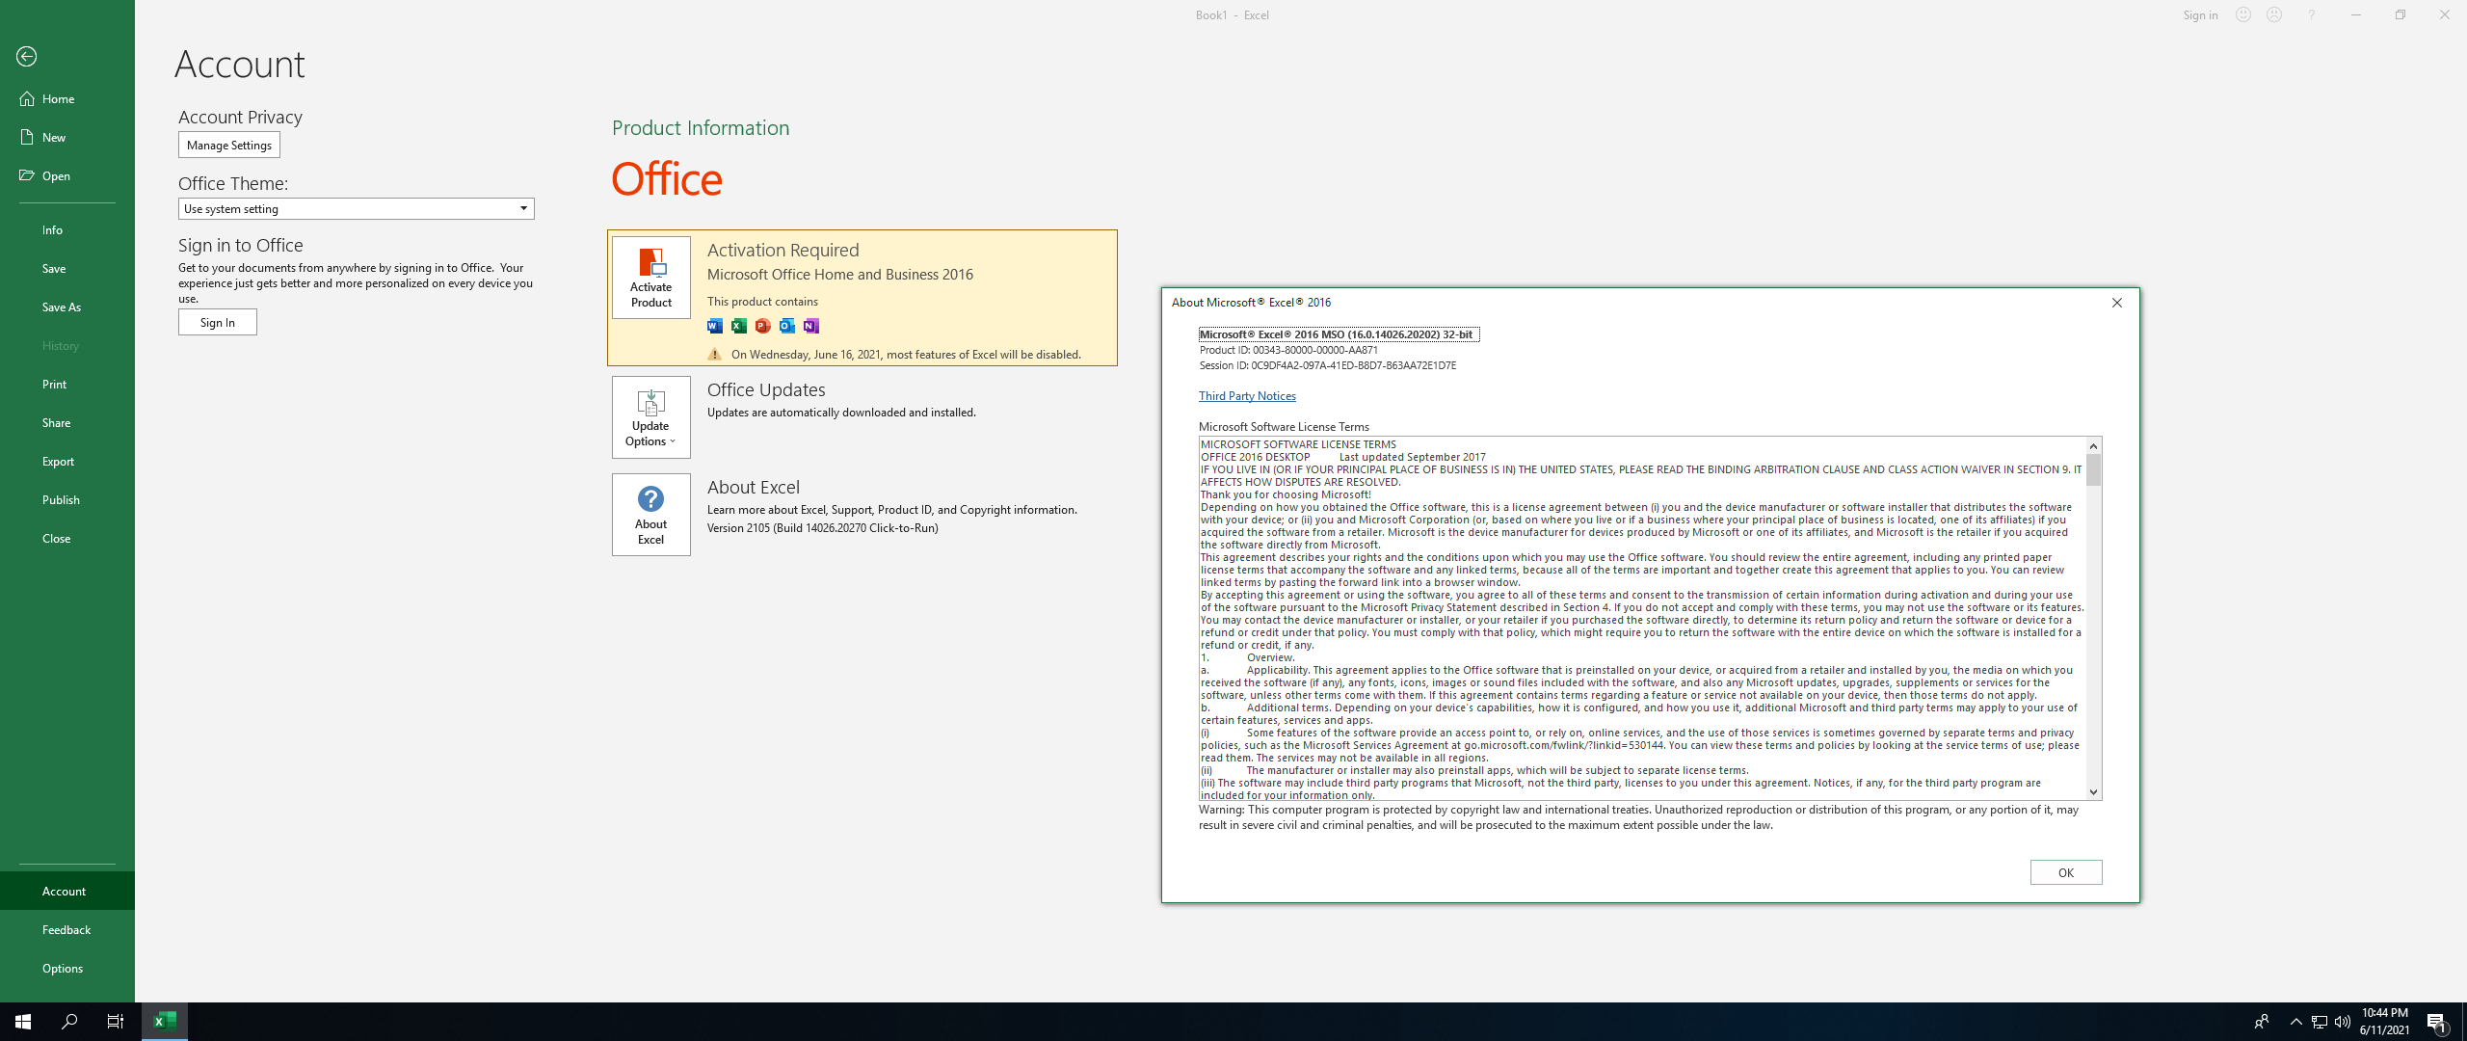Open the Home page in backstage
The height and width of the screenshot is (1041, 2467).
pos(67,98)
